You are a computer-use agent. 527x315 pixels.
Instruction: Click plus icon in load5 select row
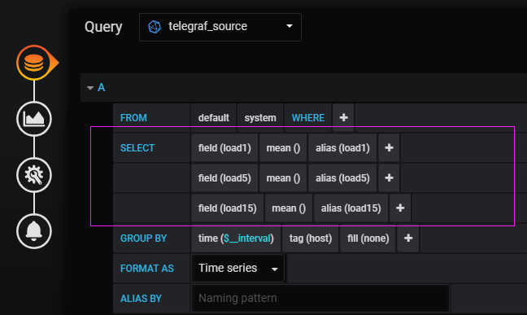(x=389, y=177)
